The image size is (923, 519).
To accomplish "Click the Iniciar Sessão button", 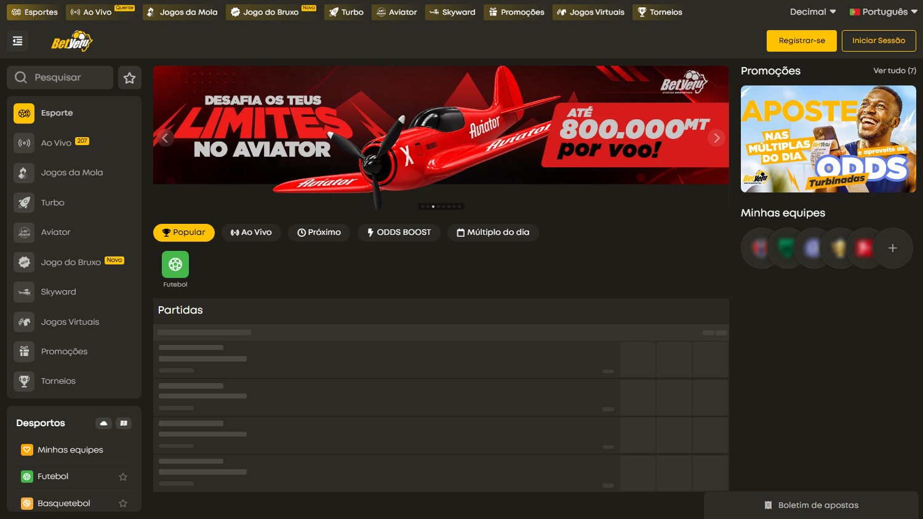I will click(879, 41).
